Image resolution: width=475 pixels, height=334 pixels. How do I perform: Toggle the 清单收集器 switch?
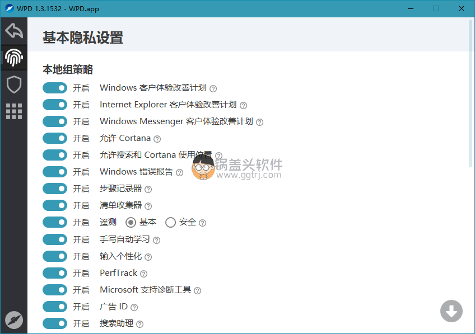click(55, 205)
